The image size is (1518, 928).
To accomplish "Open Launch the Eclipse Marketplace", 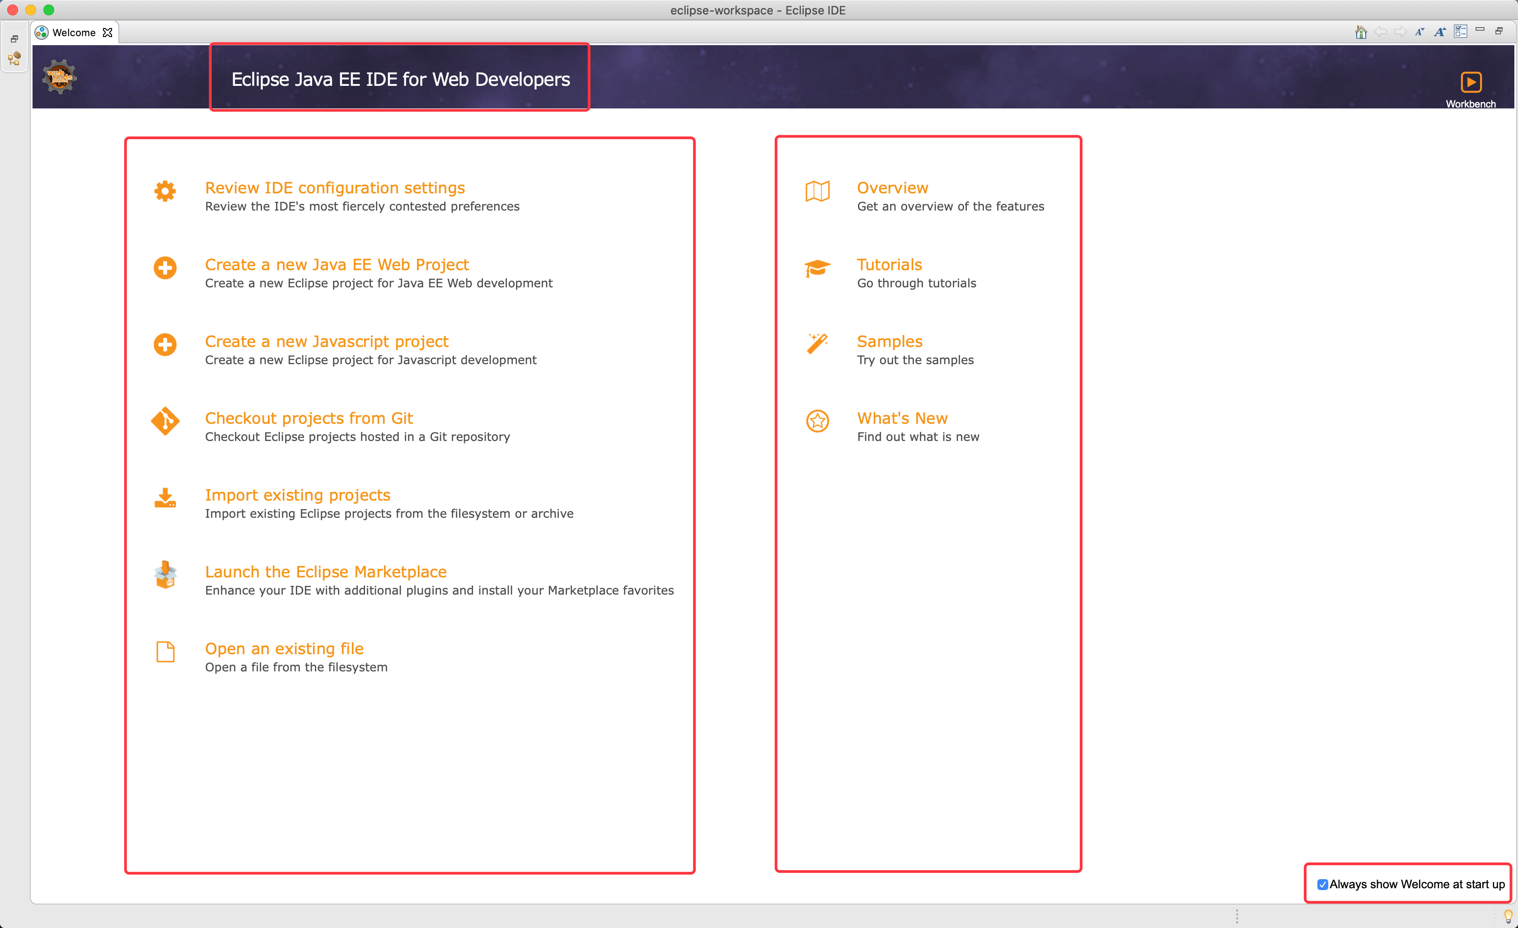I will [326, 572].
